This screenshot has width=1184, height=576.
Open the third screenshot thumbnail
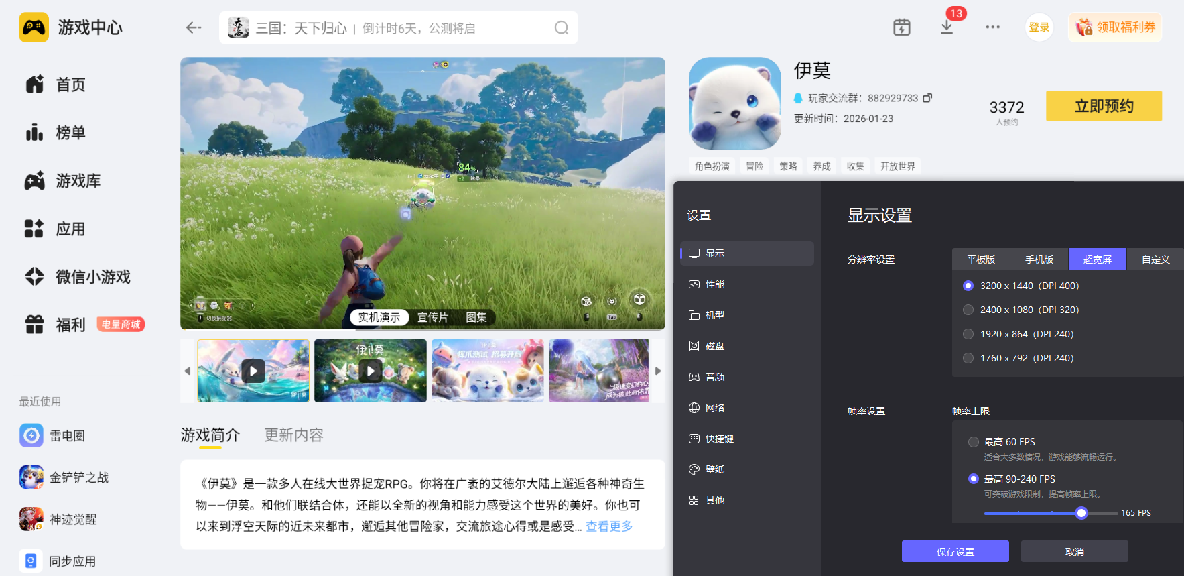click(488, 371)
